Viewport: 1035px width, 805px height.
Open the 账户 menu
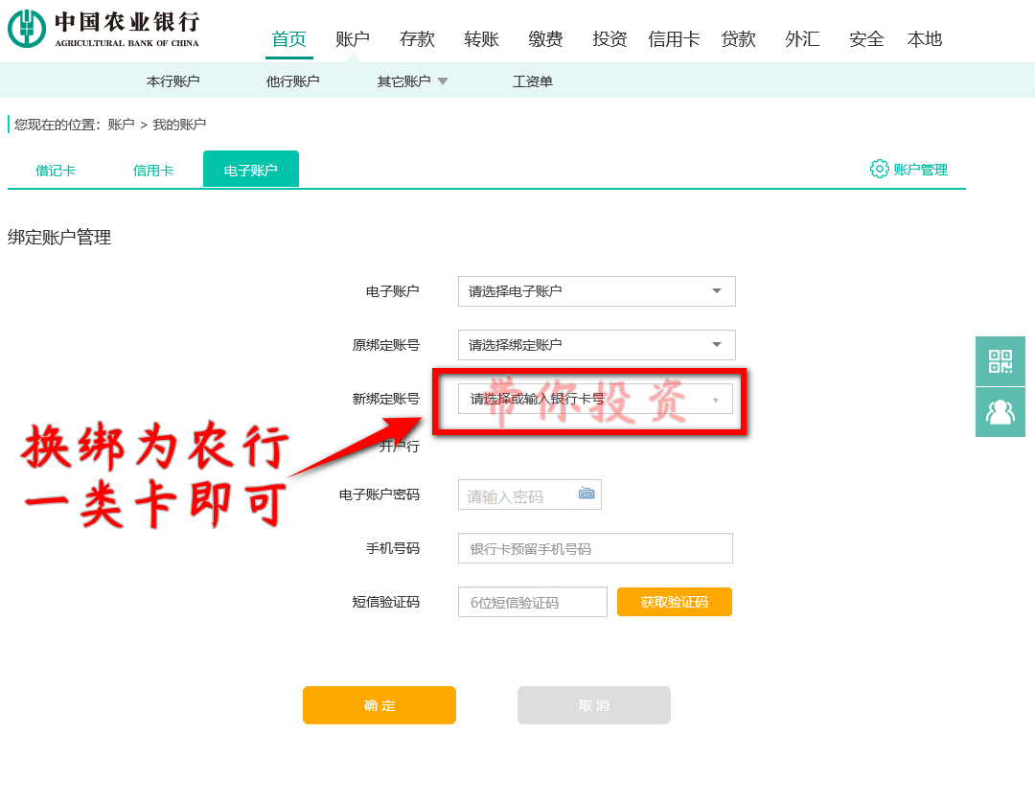pos(353,39)
